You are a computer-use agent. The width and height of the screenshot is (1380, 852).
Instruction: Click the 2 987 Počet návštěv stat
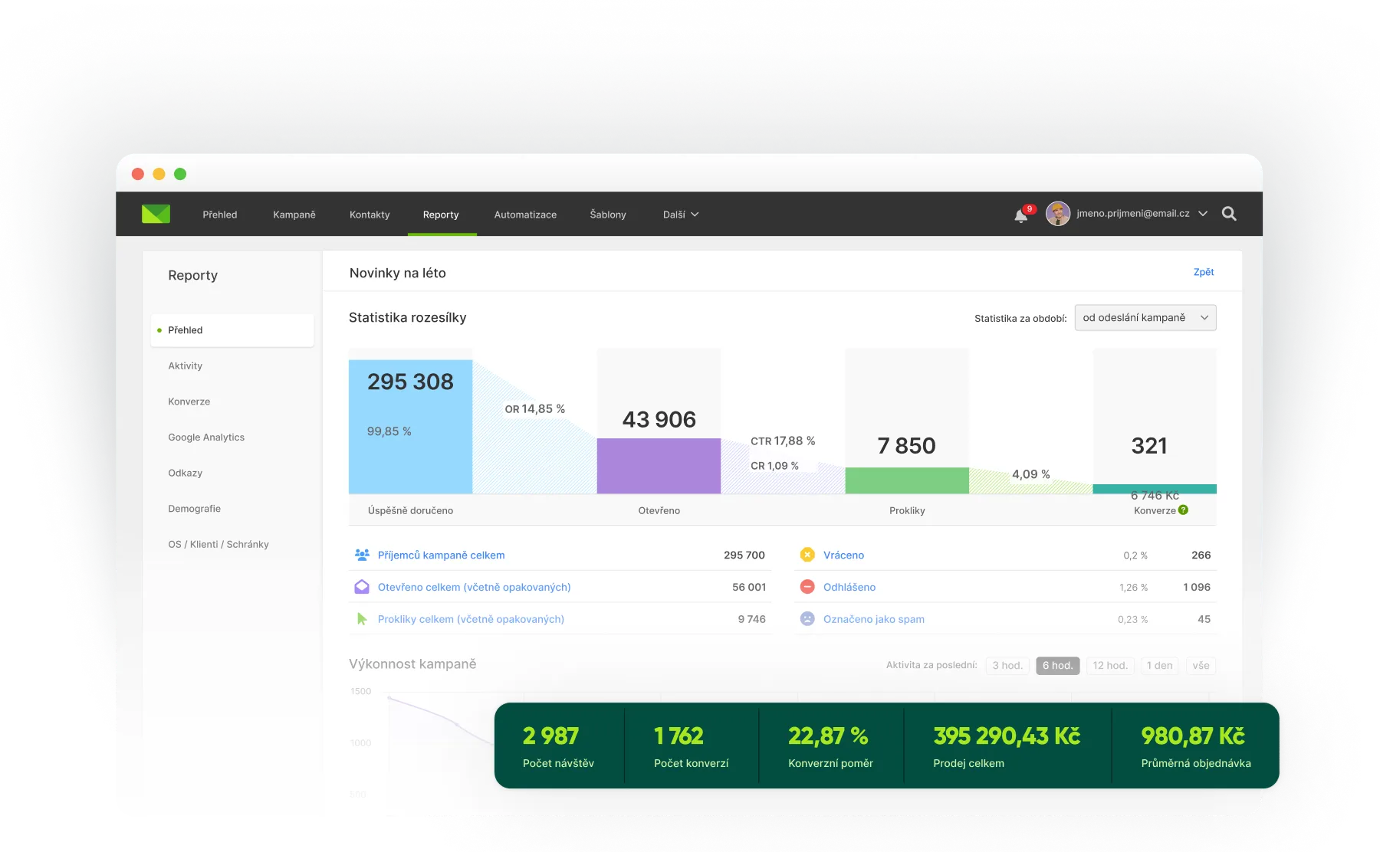[x=559, y=745]
